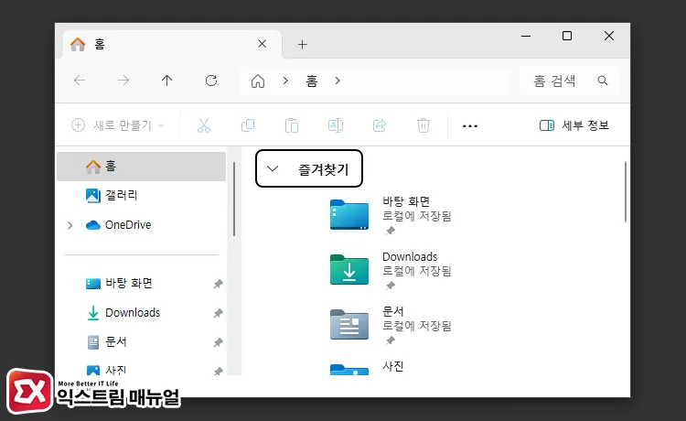Viewport: 686px width, 421px height.
Task: Click the Forward navigation arrow
Action: tap(123, 81)
